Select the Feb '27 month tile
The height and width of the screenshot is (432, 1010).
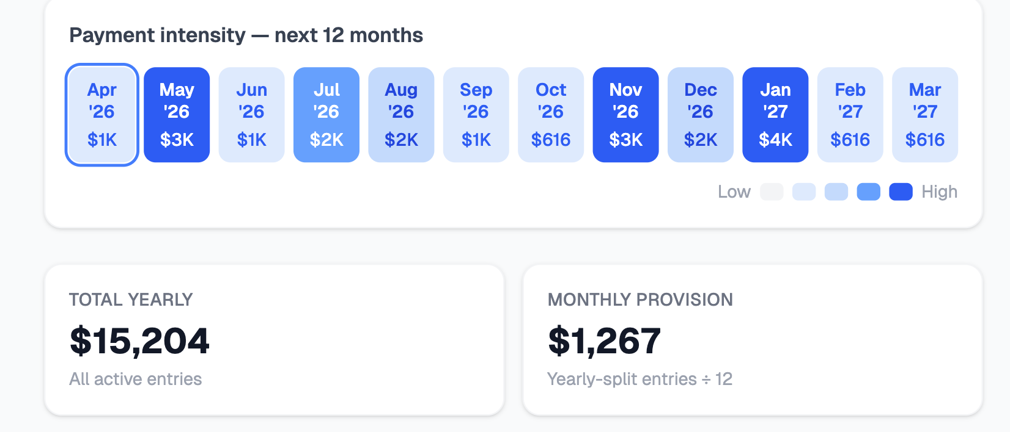point(850,114)
